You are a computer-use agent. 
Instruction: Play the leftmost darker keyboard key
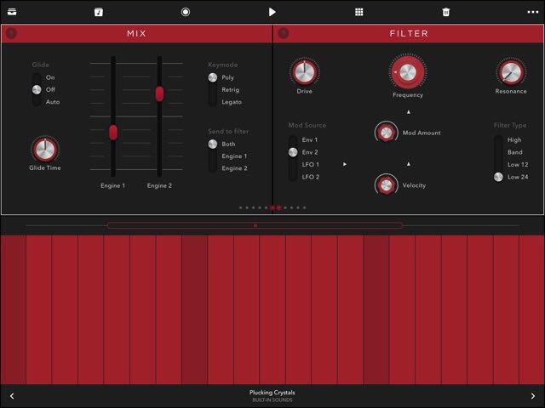(14, 309)
